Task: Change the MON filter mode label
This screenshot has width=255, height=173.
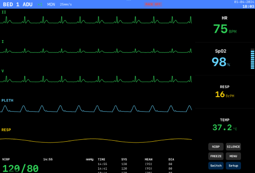Action: pos(51,4)
